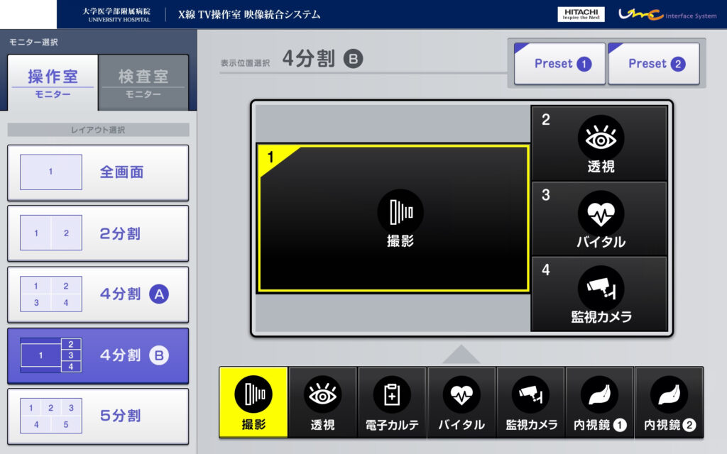Switch to the 検査室 モニター tab
727x454 pixels.
coord(143,82)
